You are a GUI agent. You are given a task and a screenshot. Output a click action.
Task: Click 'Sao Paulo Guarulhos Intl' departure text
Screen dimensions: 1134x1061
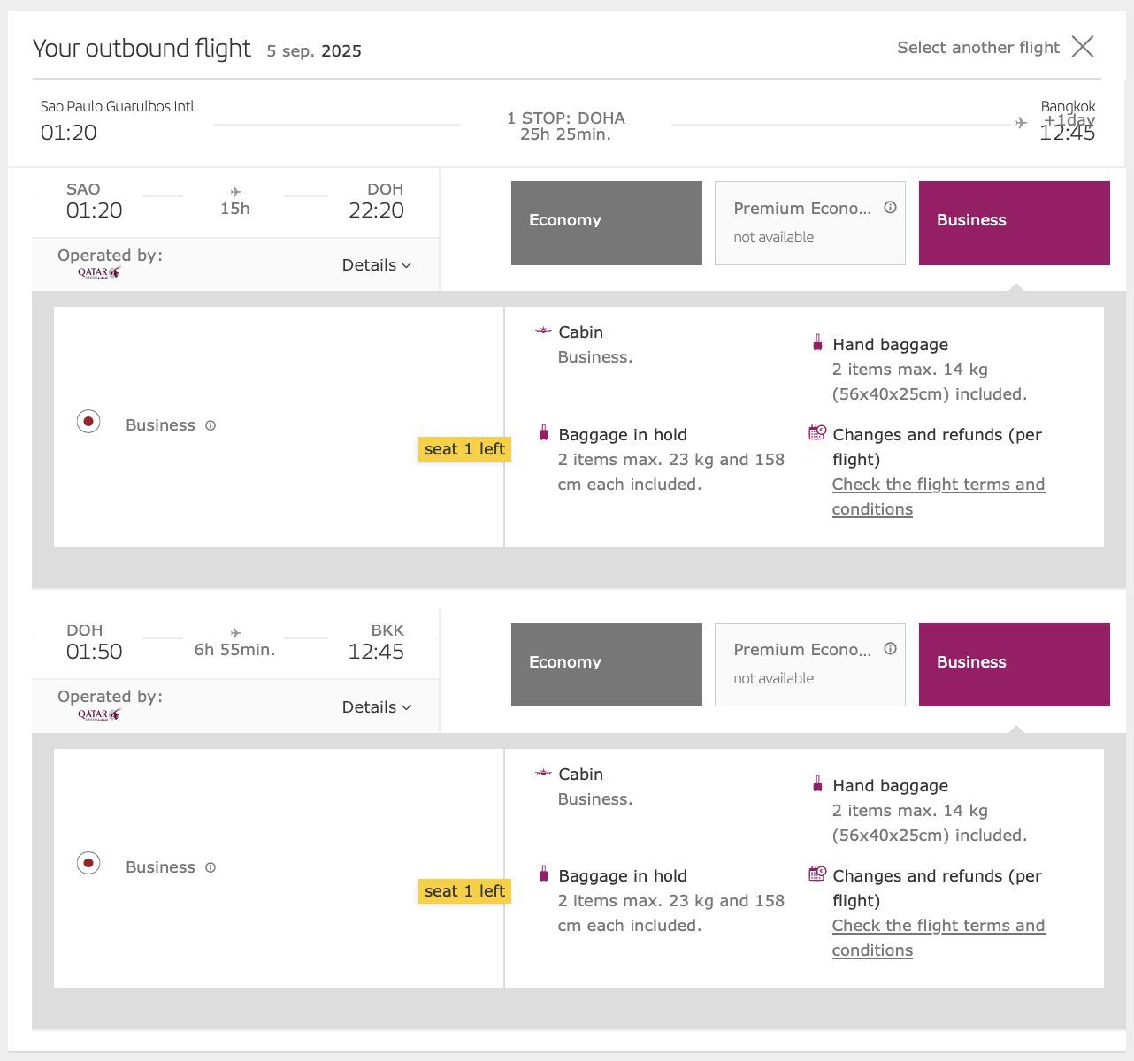point(117,106)
